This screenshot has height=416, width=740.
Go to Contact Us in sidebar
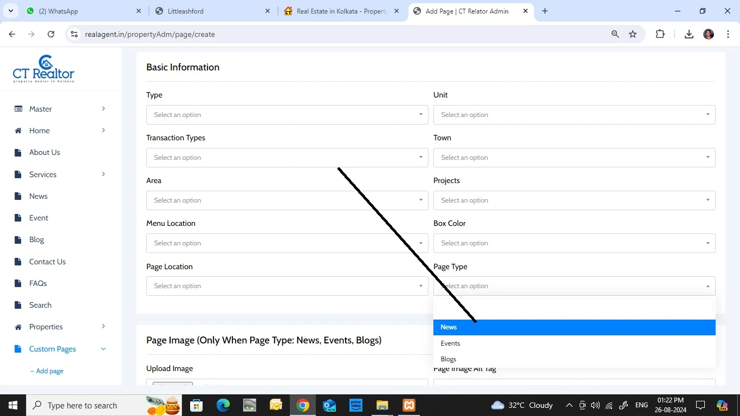[47, 262]
